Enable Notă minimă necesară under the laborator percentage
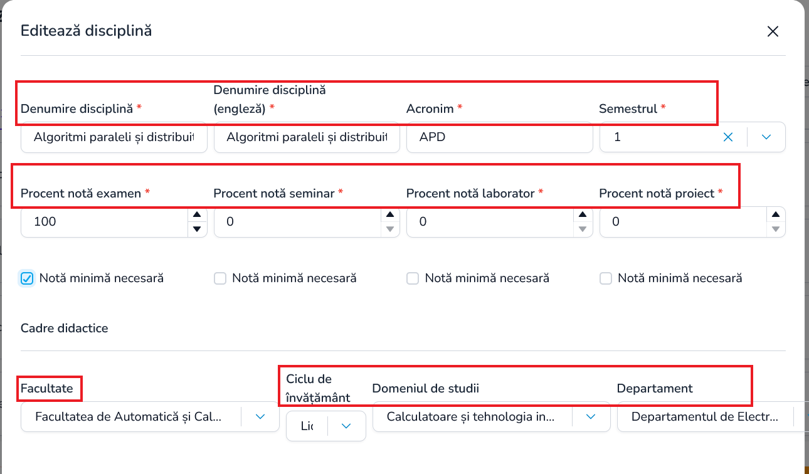Image resolution: width=809 pixels, height=474 pixels. tap(413, 278)
